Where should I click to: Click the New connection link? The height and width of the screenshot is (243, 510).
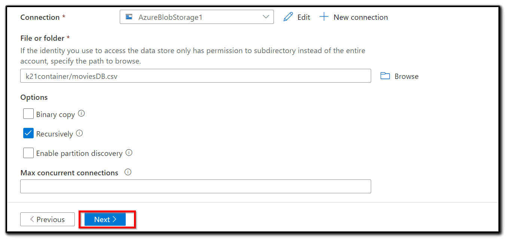click(360, 17)
